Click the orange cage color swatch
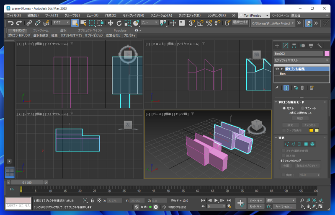The height and width of the screenshot is (215, 335). 311,130
